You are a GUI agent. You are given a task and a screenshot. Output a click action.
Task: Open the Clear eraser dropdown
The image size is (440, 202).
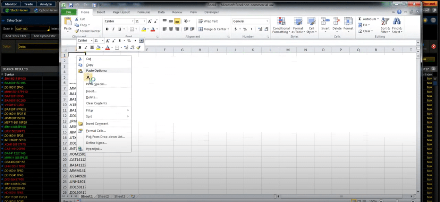coord(365,31)
